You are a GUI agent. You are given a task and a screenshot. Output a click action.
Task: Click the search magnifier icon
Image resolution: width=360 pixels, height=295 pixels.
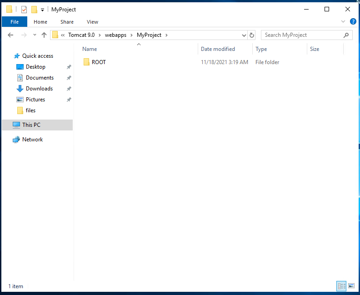(346, 35)
